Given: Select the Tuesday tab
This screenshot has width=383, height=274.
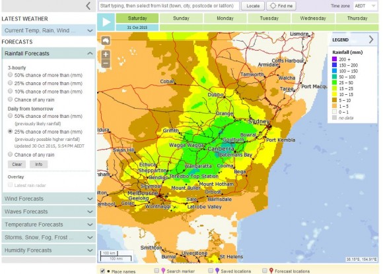Looking at the screenshot, I should (x=269, y=18).
